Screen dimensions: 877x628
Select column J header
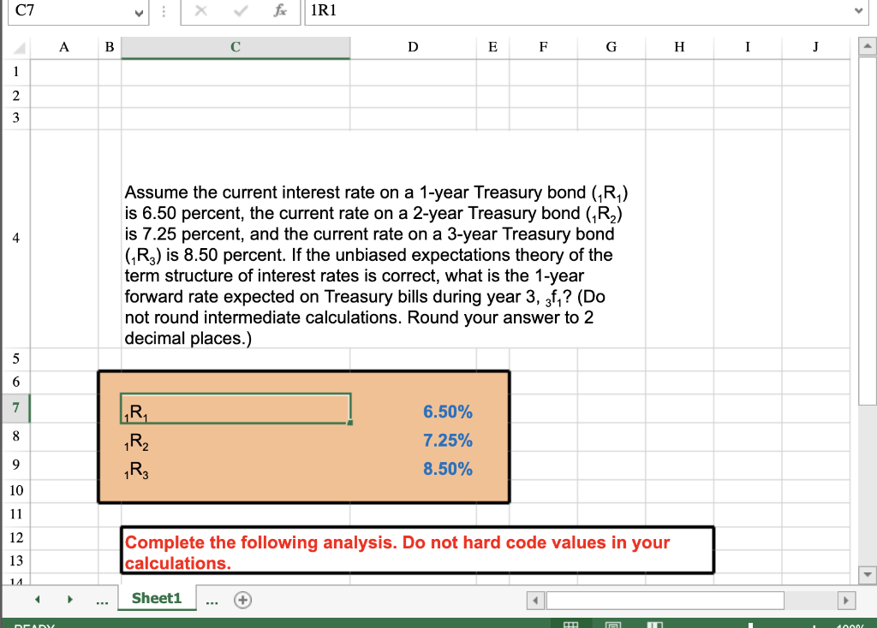(x=815, y=48)
